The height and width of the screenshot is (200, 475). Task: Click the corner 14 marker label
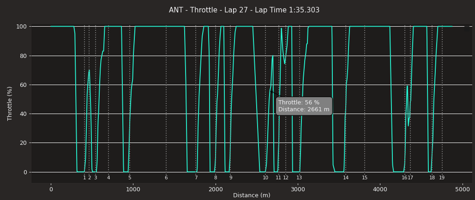click(x=346, y=178)
